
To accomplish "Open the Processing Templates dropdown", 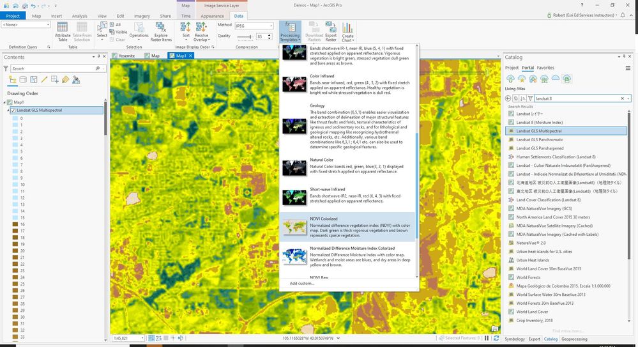I will tap(290, 32).
